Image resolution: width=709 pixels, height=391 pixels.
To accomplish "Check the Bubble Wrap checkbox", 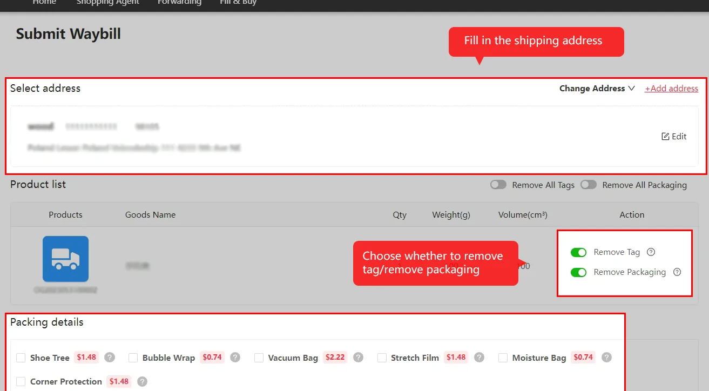I will [133, 358].
